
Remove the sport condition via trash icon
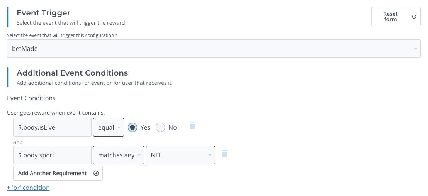224,154
